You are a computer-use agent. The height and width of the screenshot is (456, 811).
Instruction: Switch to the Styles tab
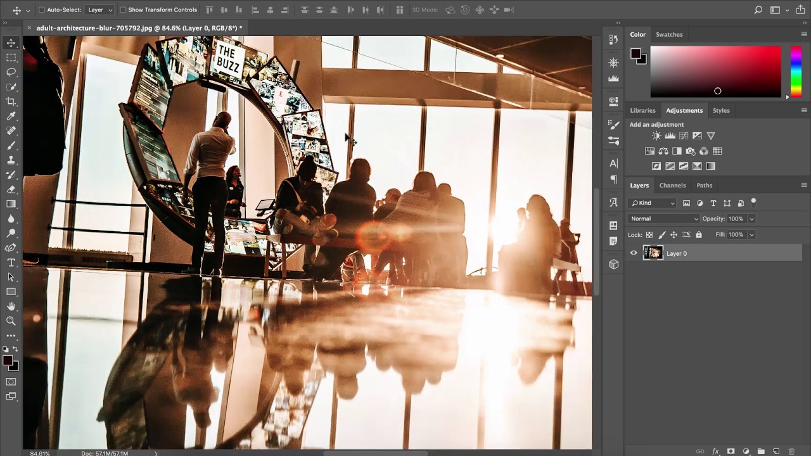(x=721, y=110)
